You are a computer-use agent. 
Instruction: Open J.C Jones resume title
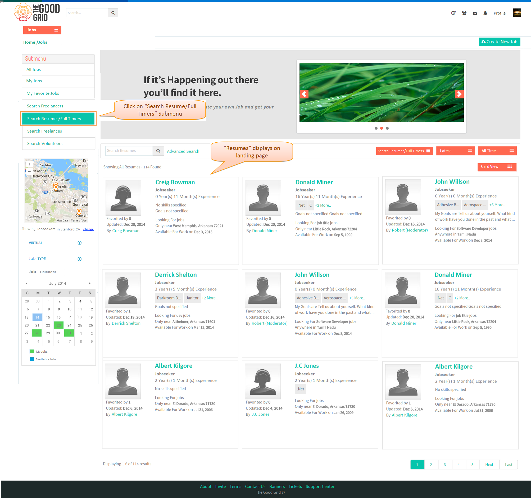pyautogui.click(x=307, y=366)
